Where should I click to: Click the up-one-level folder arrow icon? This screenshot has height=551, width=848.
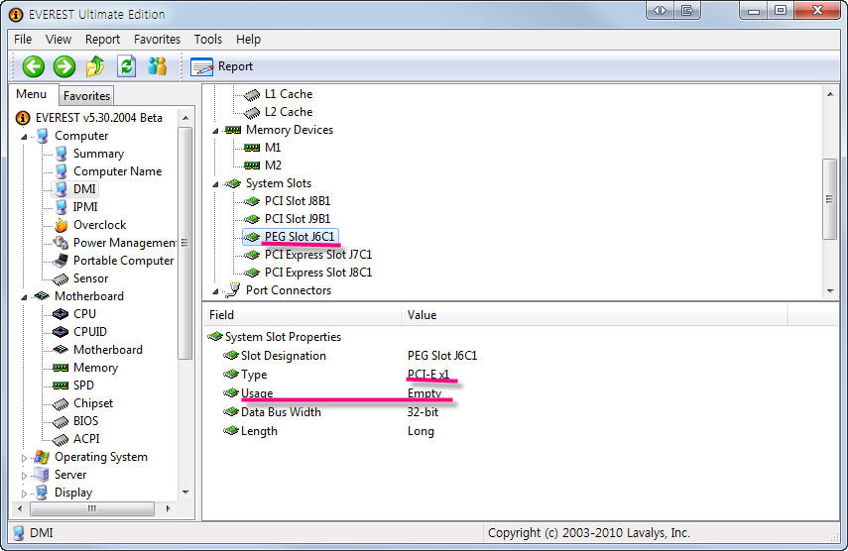[x=95, y=66]
